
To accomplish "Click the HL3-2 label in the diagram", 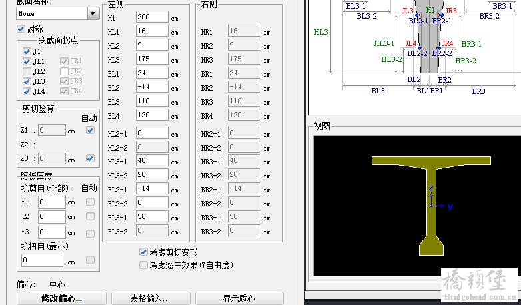I will tap(392, 59).
